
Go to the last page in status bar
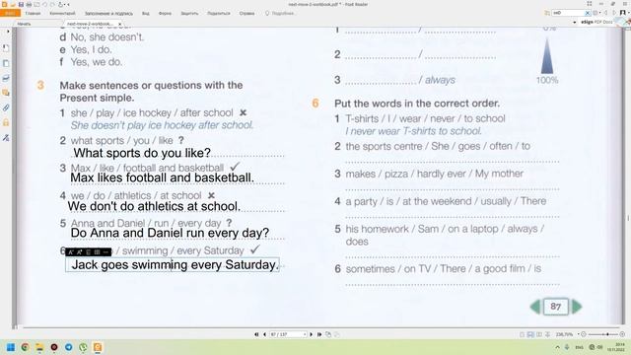pos(319,334)
